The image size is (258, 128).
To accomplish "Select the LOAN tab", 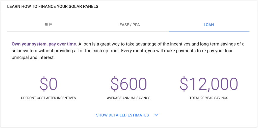I will (209, 25).
